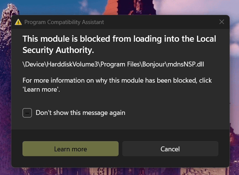
Task: Click the quoted 'Learn more' text in paragraph
Action: tap(40, 90)
